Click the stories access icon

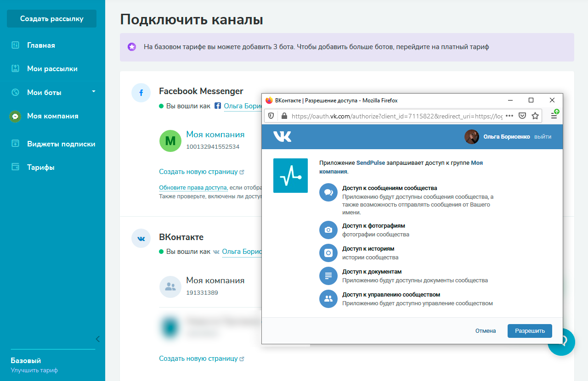328,253
